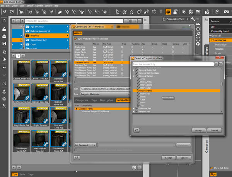Collapse the Overseer Pants compatibility row

click(x=77, y=109)
